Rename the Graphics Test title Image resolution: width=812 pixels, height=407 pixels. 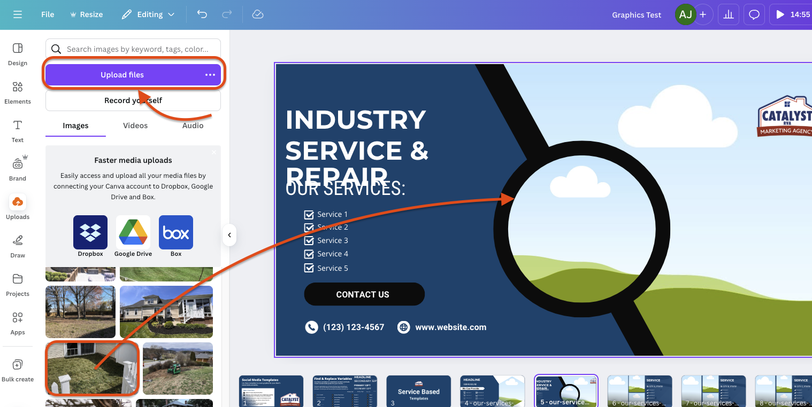pyautogui.click(x=637, y=15)
